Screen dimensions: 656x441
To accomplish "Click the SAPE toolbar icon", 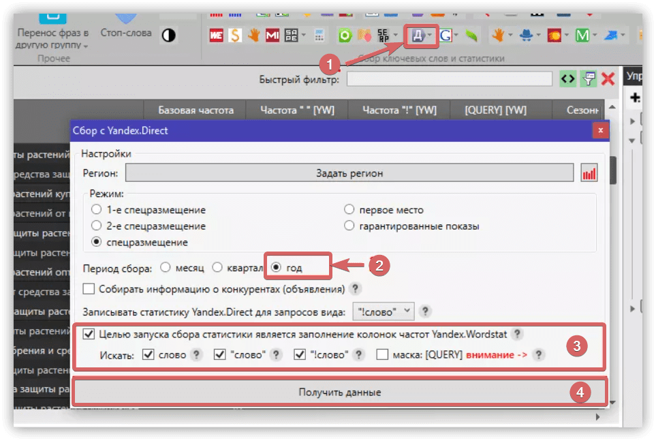I will [x=291, y=35].
